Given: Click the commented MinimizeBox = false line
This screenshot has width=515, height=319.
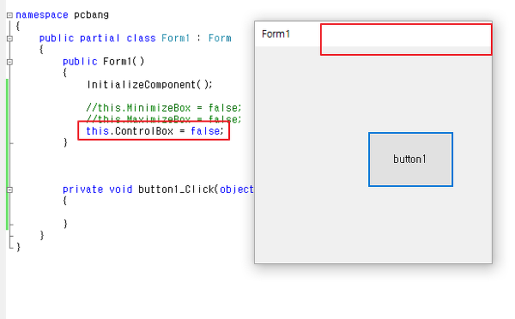Looking at the screenshot, I should pyautogui.click(x=164, y=108).
